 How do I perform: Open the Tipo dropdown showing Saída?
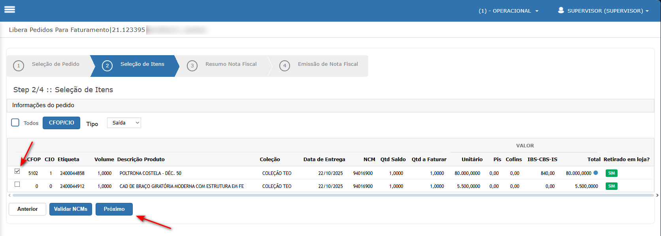124,123
